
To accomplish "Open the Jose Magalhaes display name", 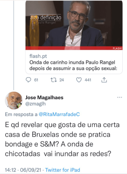I will (x=44, y=98).
